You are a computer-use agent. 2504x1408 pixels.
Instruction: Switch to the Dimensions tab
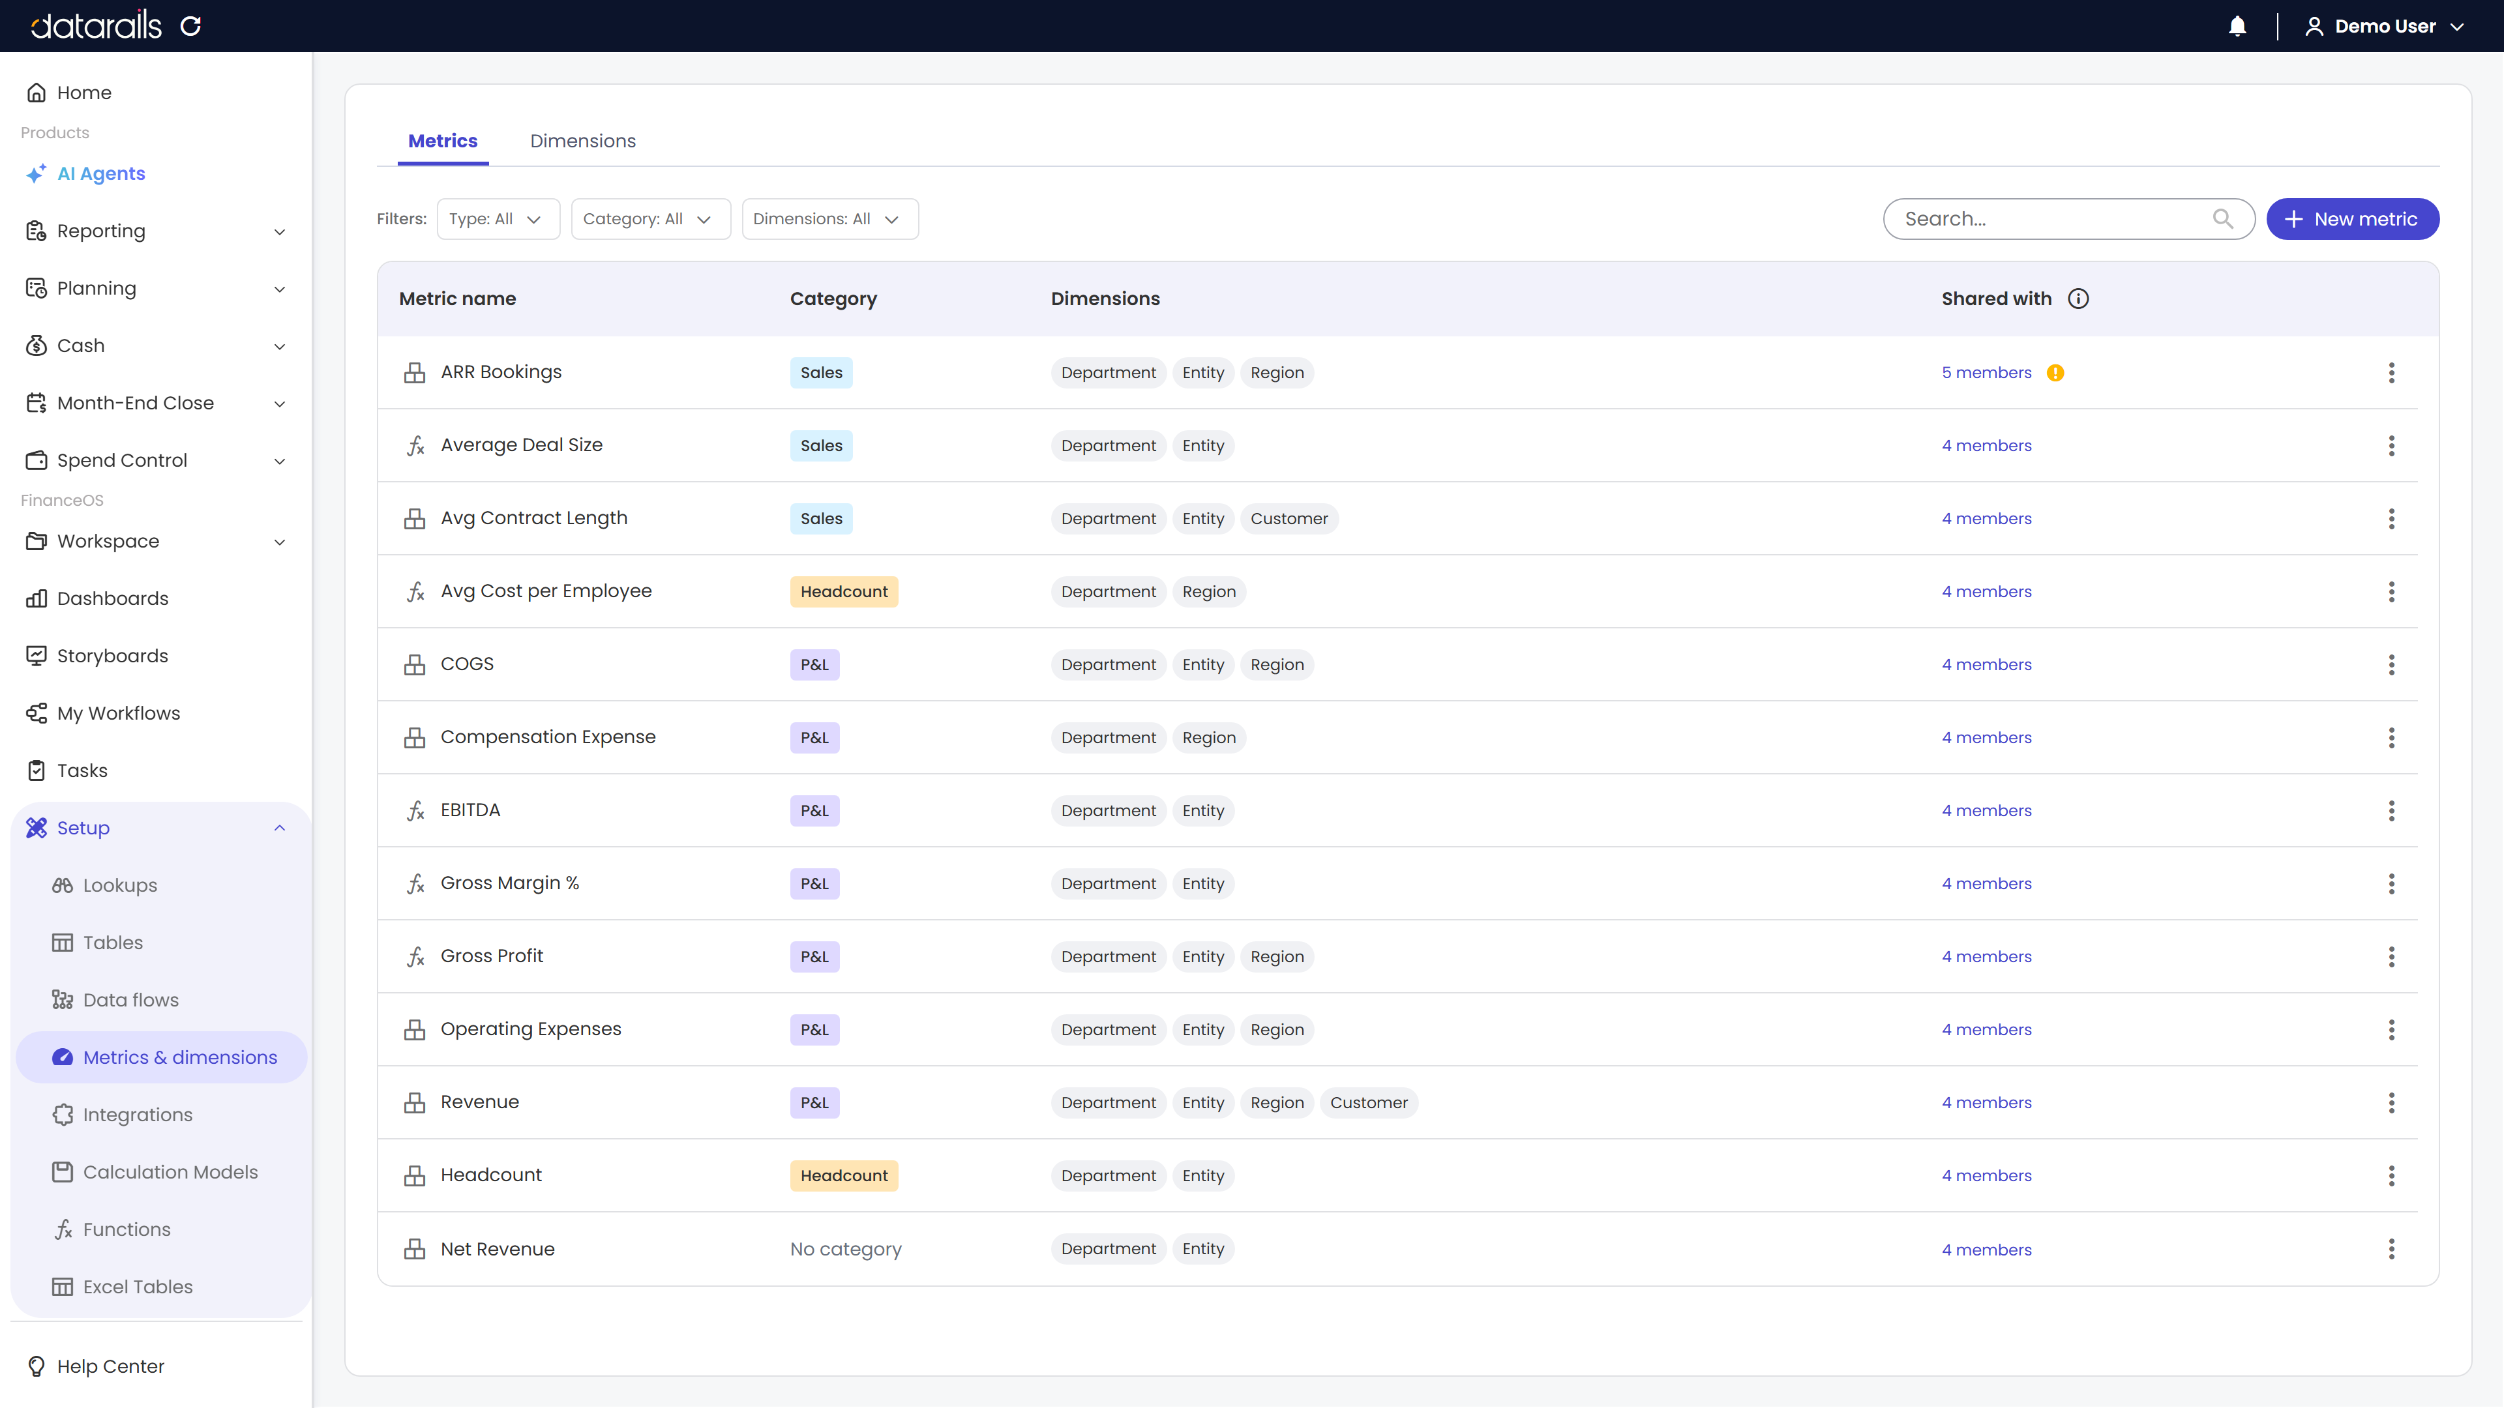[582, 141]
